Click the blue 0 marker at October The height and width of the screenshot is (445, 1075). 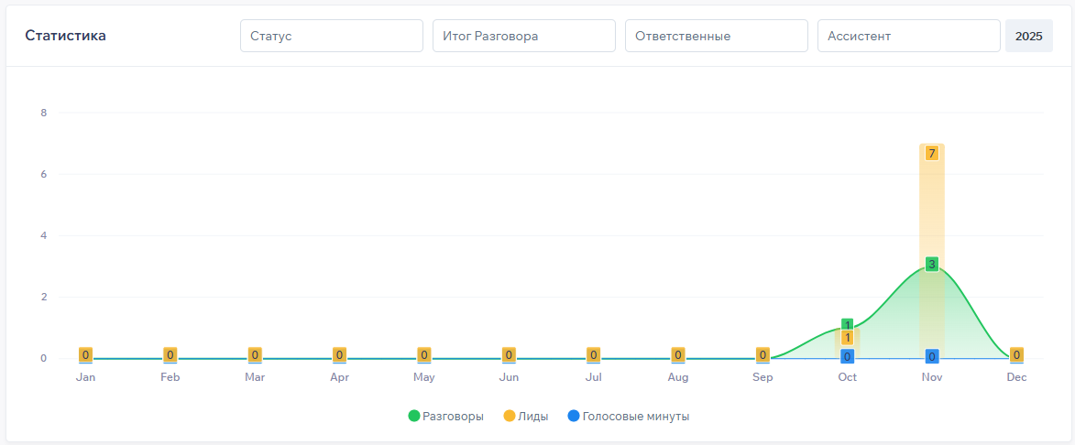(x=847, y=356)
